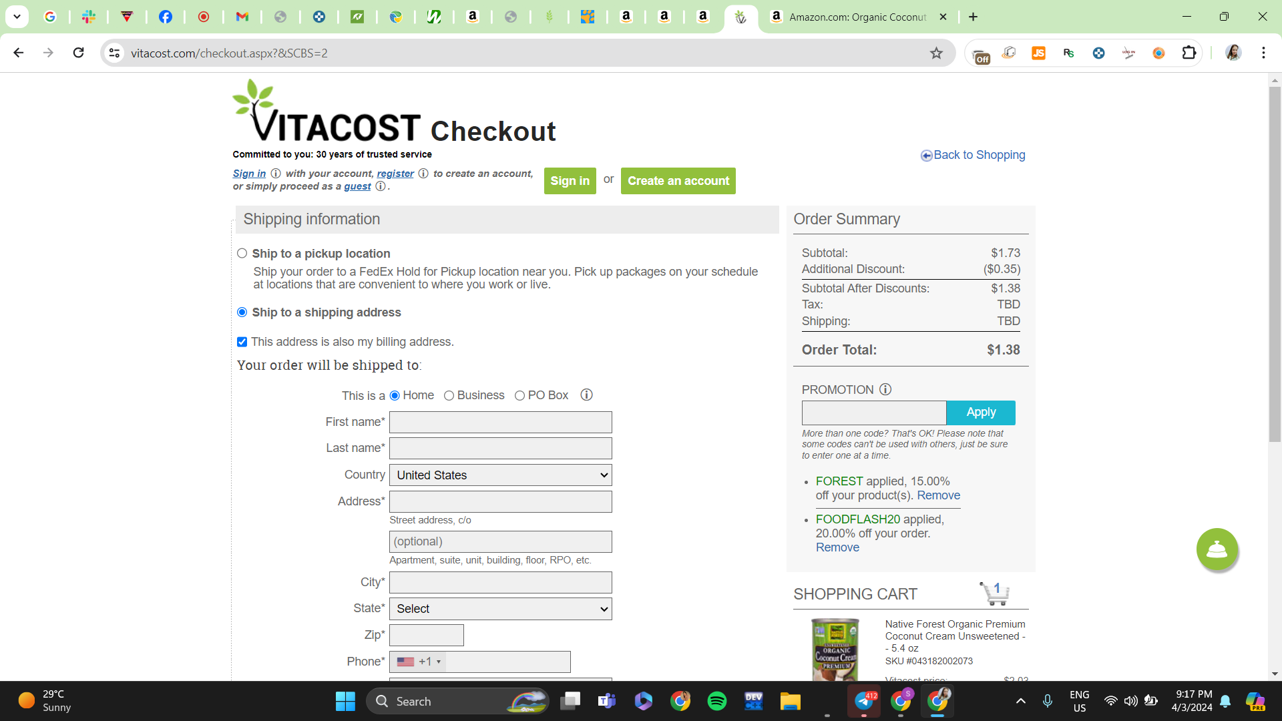Uncheck 'This address is also my billing address'

[242, 342]
